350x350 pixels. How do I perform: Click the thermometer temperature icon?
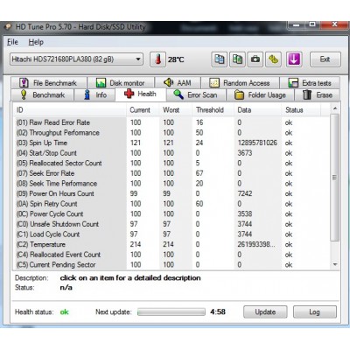click(x=157, y=59)
